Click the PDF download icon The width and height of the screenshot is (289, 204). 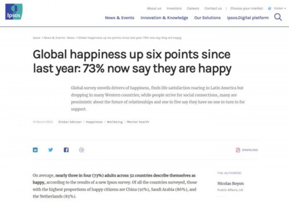[238, 150]
